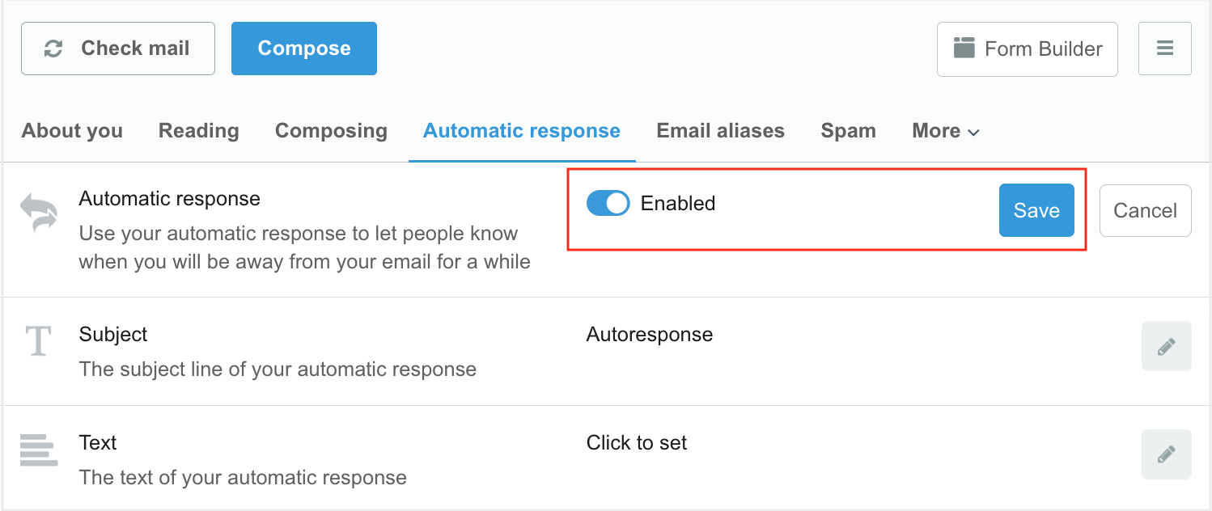This screenshot has height=511, width=1212.
Task: Open the Spam settings tab
Action: click(848, 130)
